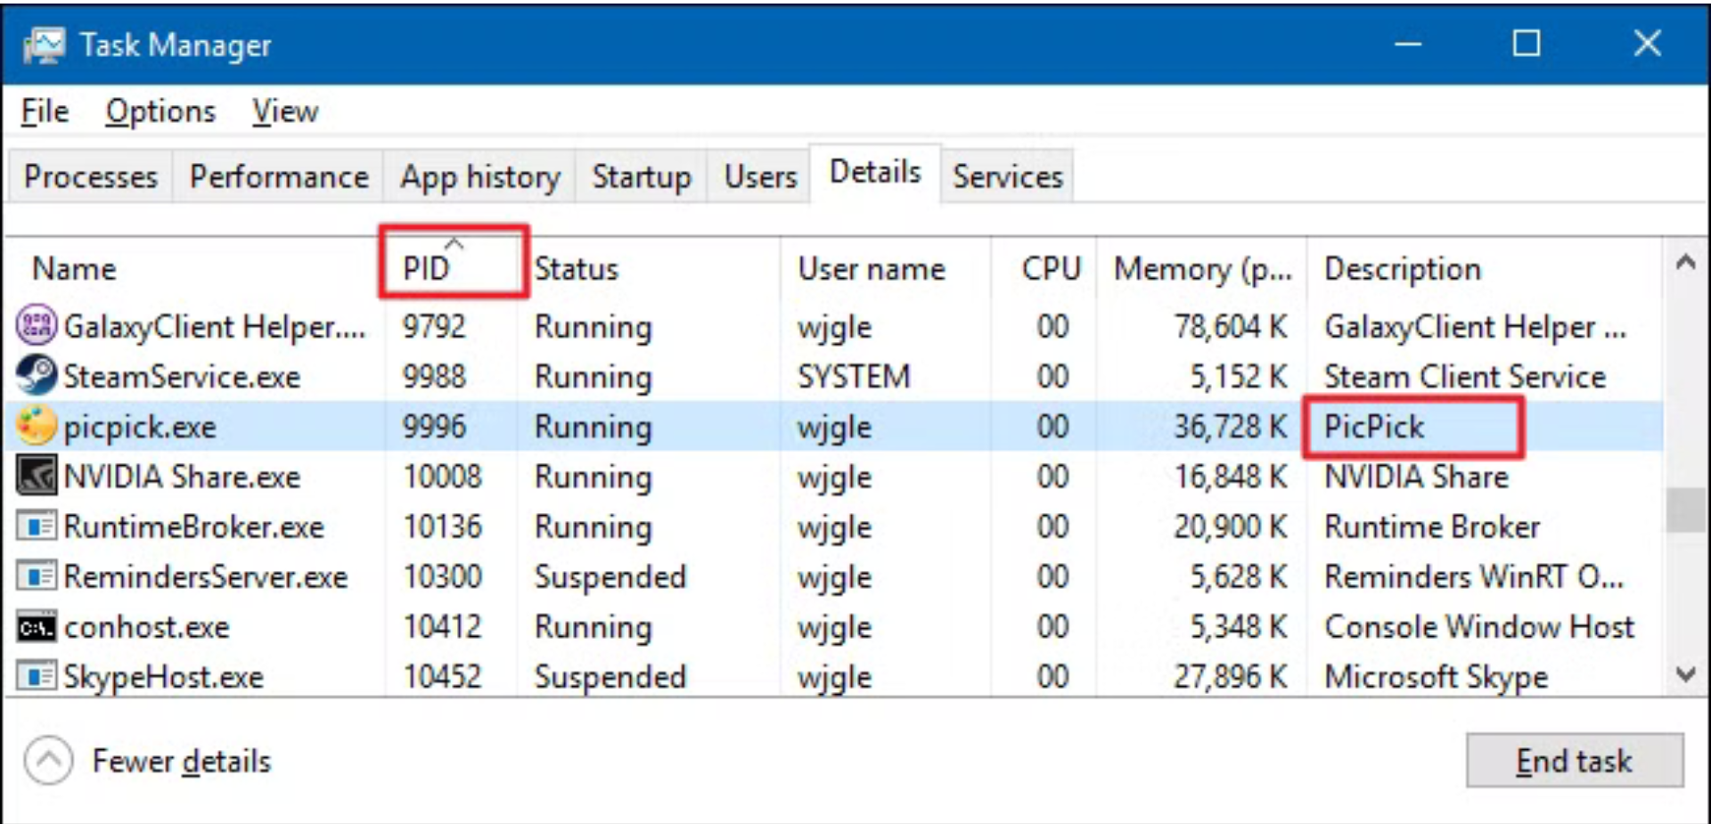Select SkypeHost.exe process name
The width and height of the screenshot is (1711, 824).
[164, 677]
